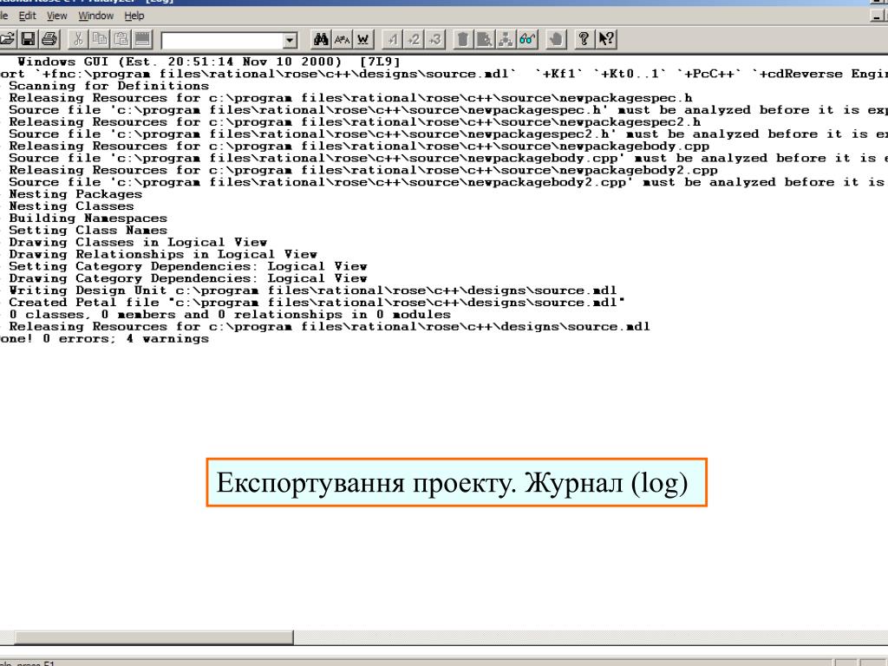The height and width of the screenshot is (666, 888).
Task: Click the 'Created Petal file' log line
Action: [x=317, y=303]
